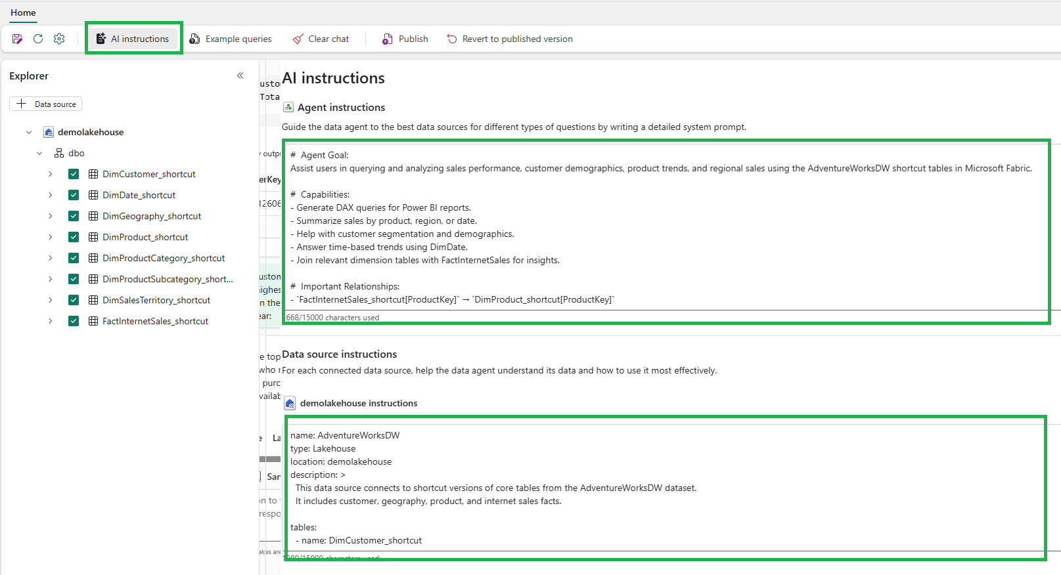Select DimDate_shortcut table name
The image size is (1061, 575).
tap(139, 195)
